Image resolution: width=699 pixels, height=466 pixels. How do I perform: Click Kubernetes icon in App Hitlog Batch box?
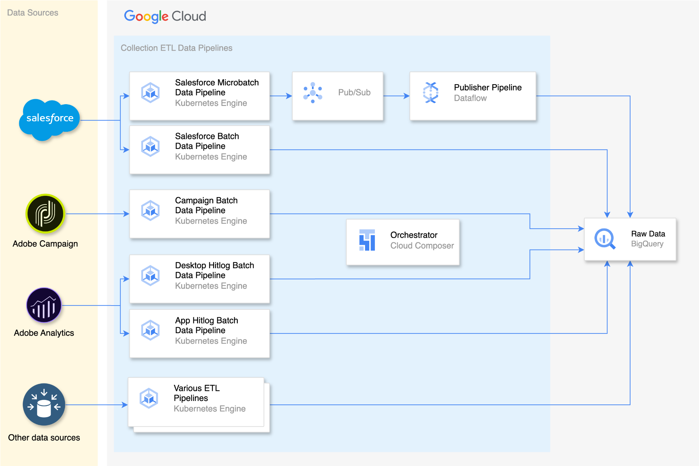pos(150,330)
